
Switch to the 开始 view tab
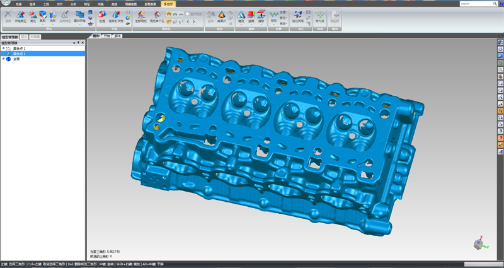[x=107, y=37]
